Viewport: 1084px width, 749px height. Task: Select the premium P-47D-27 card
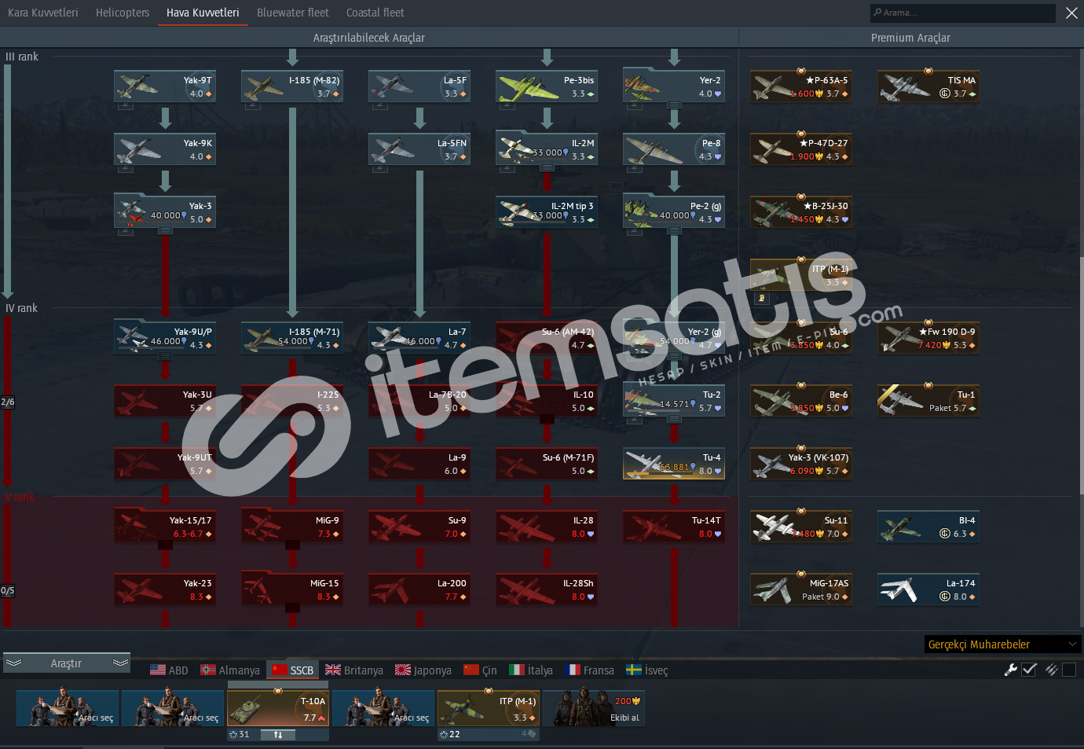[x=801, y=149]
